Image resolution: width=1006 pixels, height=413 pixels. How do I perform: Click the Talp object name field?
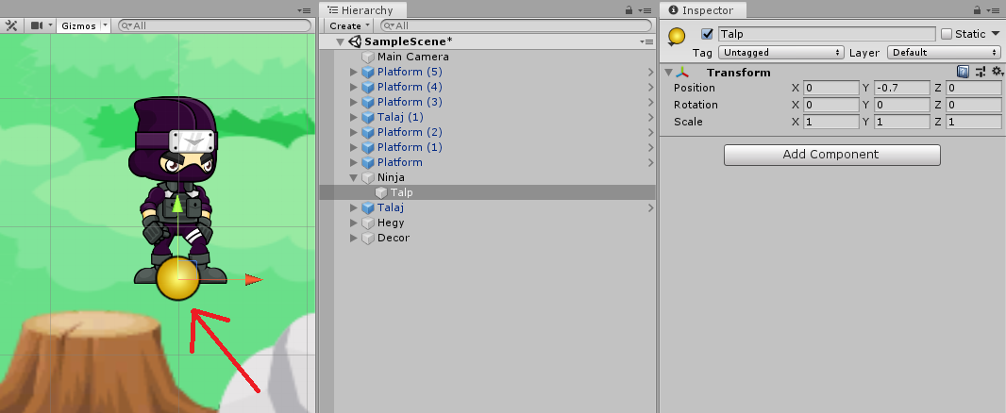click(x=827, y=34)
